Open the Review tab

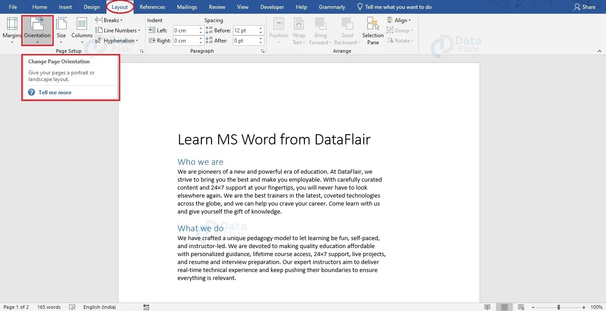point(217,7)
